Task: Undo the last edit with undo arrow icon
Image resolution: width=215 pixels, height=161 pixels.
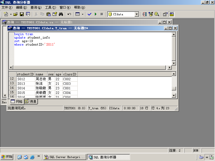Action: (69, 14)
